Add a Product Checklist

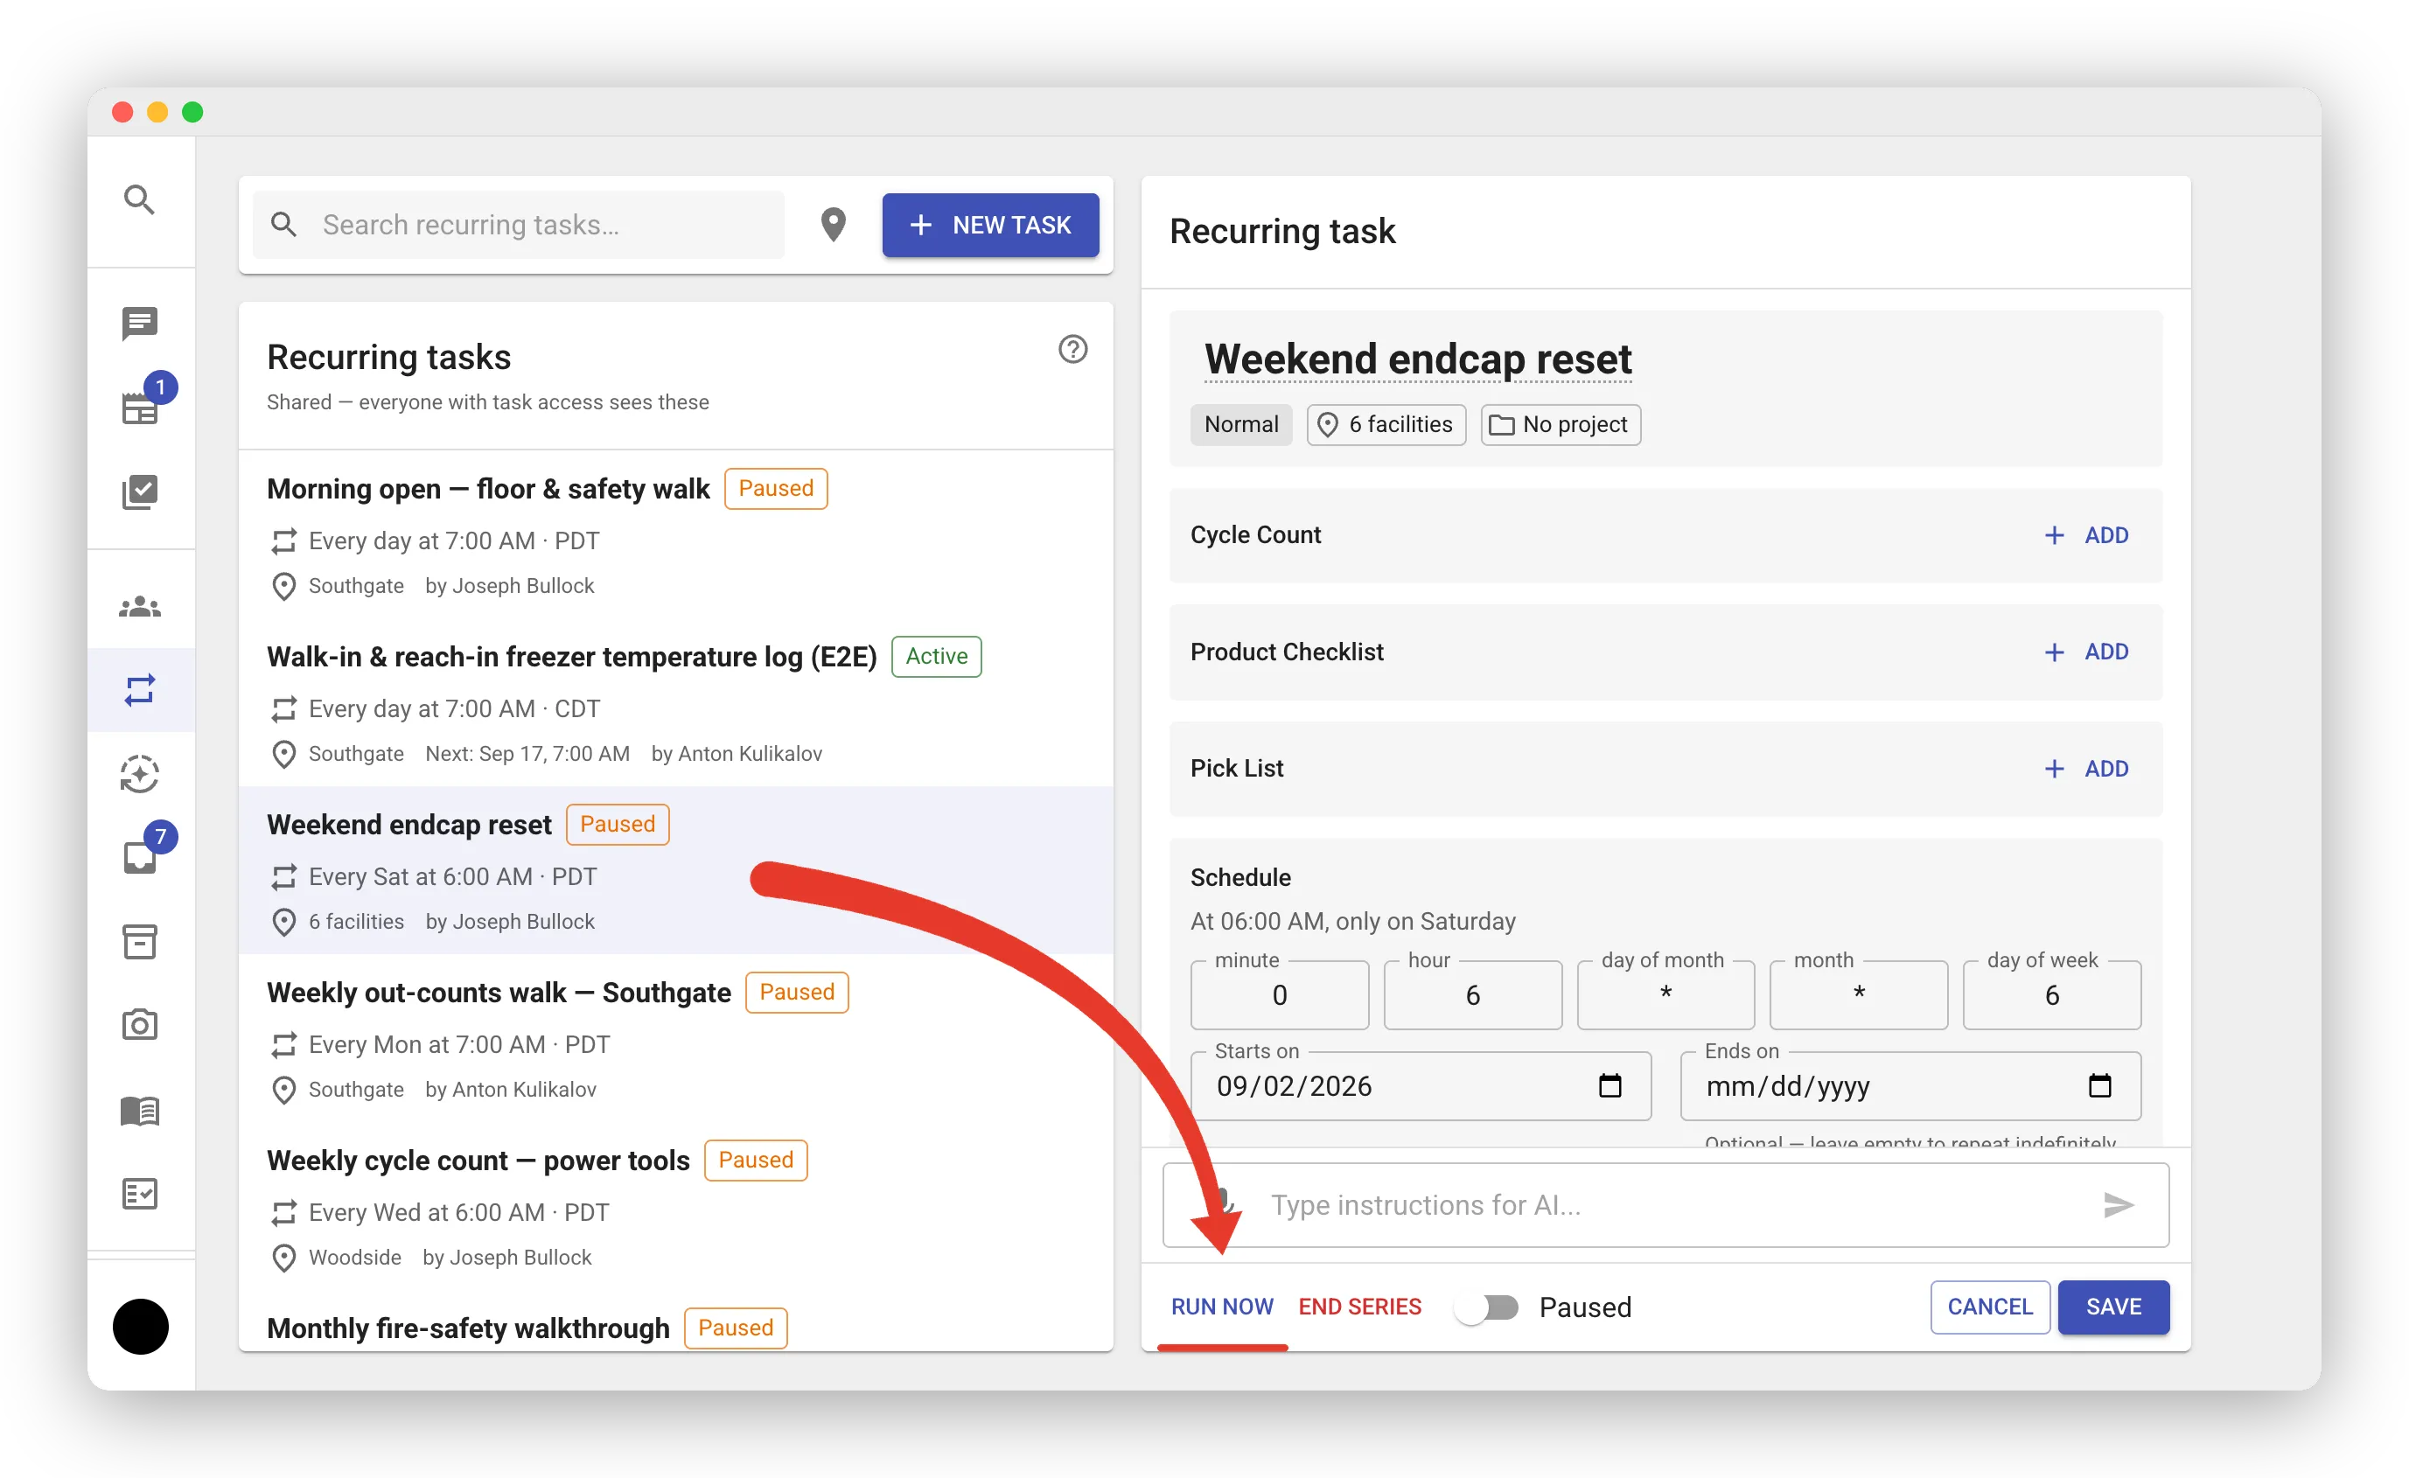click(x=2086, y=652)
